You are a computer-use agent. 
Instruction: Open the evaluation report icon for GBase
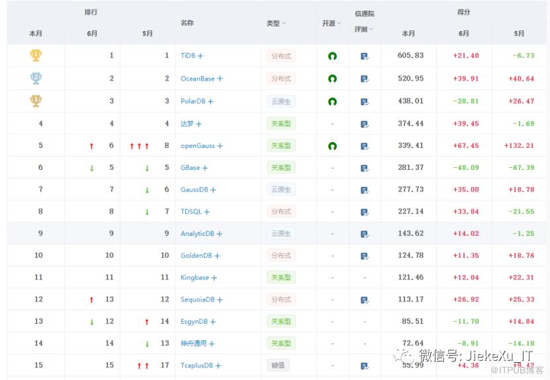365,169
